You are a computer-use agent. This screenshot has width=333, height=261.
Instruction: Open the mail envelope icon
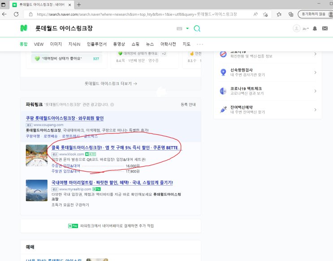325,28
